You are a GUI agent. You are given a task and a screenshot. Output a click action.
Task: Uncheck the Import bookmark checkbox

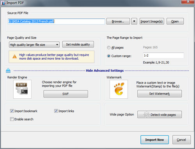coord(12,111)
